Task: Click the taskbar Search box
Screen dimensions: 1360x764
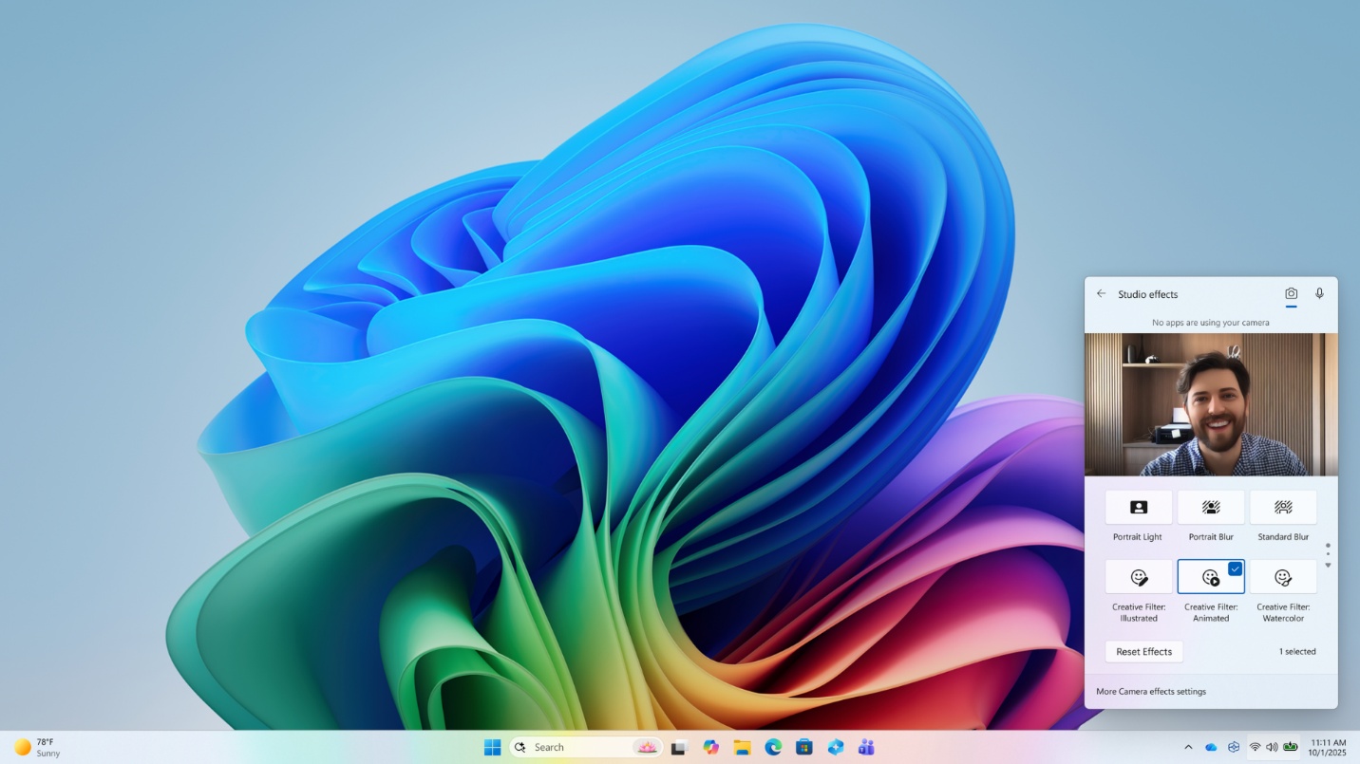Action: click(x=586, y=748)
